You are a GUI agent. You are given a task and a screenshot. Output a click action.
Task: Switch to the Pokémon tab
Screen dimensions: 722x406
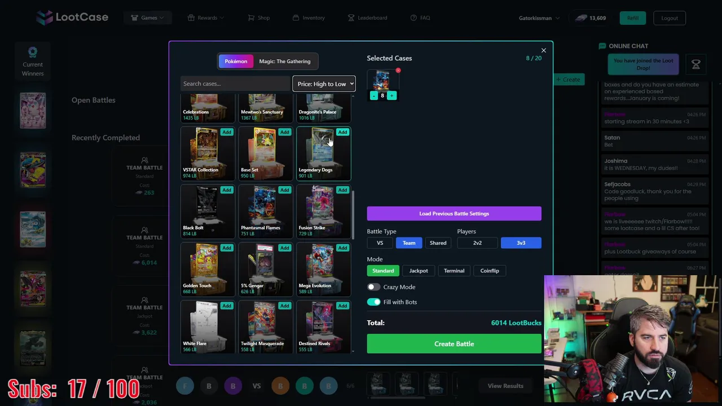click(x=236, y=61)
